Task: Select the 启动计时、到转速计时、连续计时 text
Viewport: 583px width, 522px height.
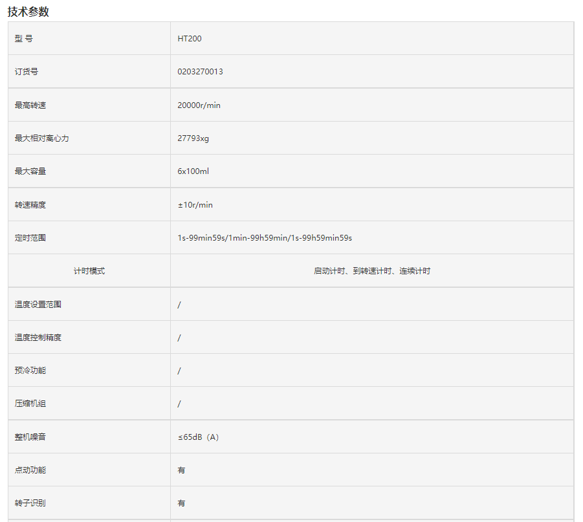Action: (x=371, y=271)
